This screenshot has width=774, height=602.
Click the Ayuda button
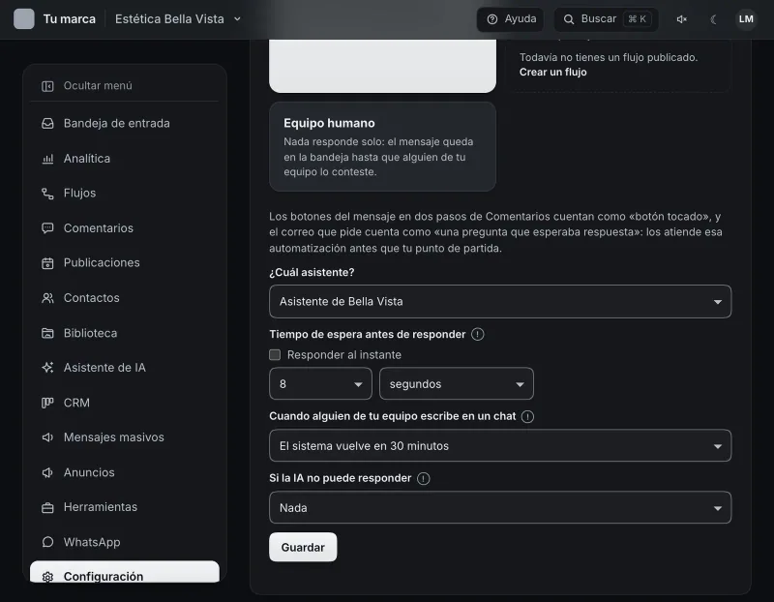[x=511, y=19]
